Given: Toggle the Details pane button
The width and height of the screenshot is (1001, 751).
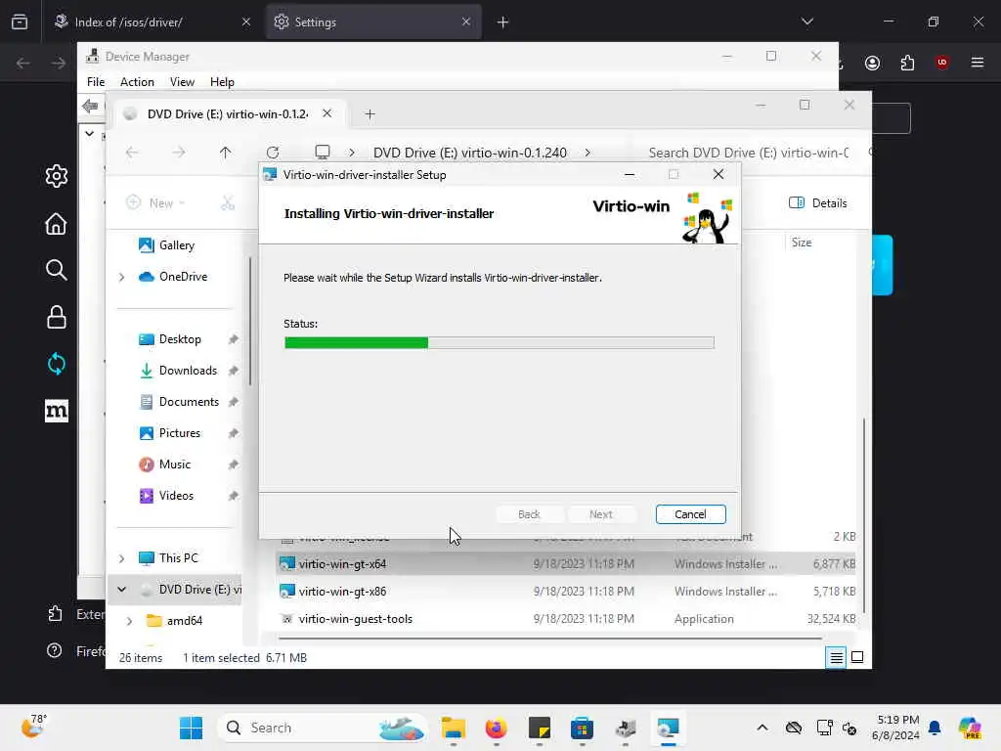Looking at the screenshot, I should pos(818,203).
